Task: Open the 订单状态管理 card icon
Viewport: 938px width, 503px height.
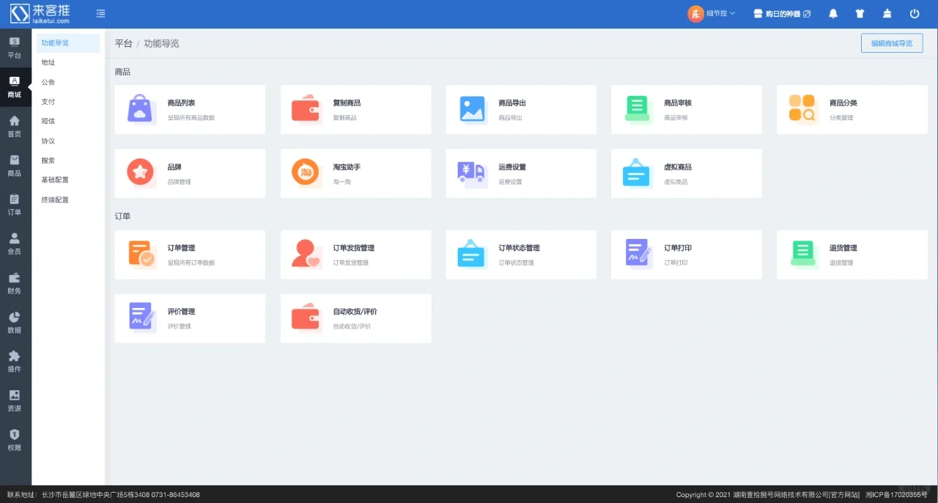Action: click(x=471, y=254)
